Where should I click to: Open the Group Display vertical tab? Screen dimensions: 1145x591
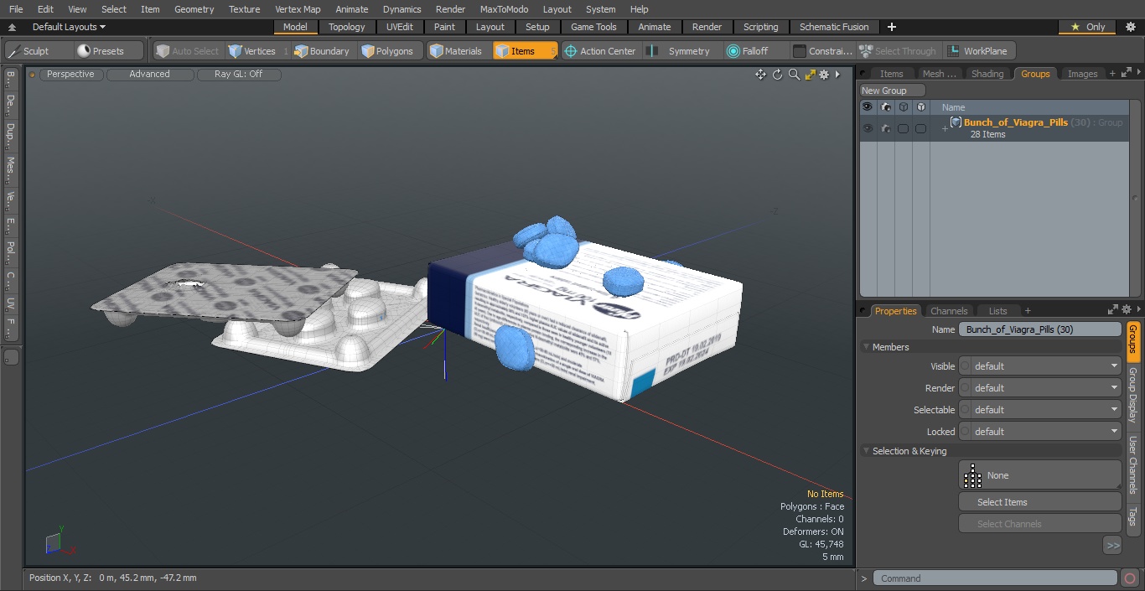click(1132, 396)
